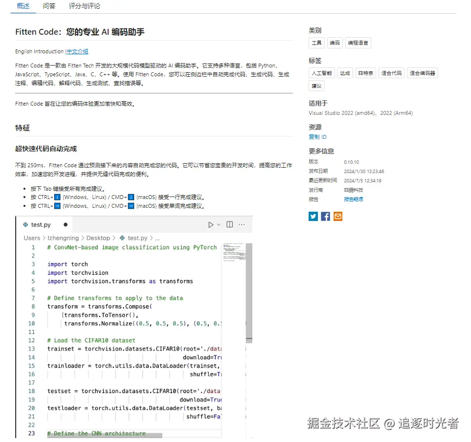
Task: Click line number 12 in the gutter
Action: click(31, 340)
